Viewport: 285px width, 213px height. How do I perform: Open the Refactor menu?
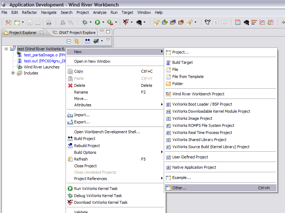point(29,12)
